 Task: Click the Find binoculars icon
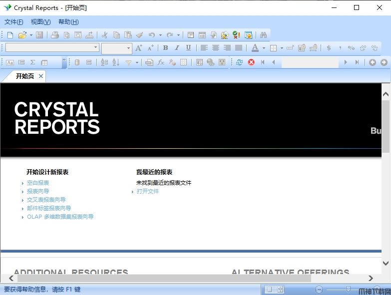coord(263,35)
